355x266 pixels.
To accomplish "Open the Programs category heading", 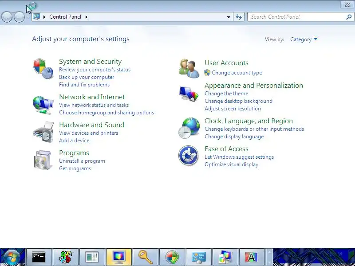I will [74, 153].
